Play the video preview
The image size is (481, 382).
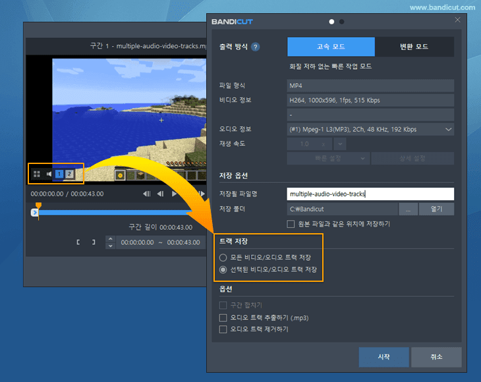point(174,194)
